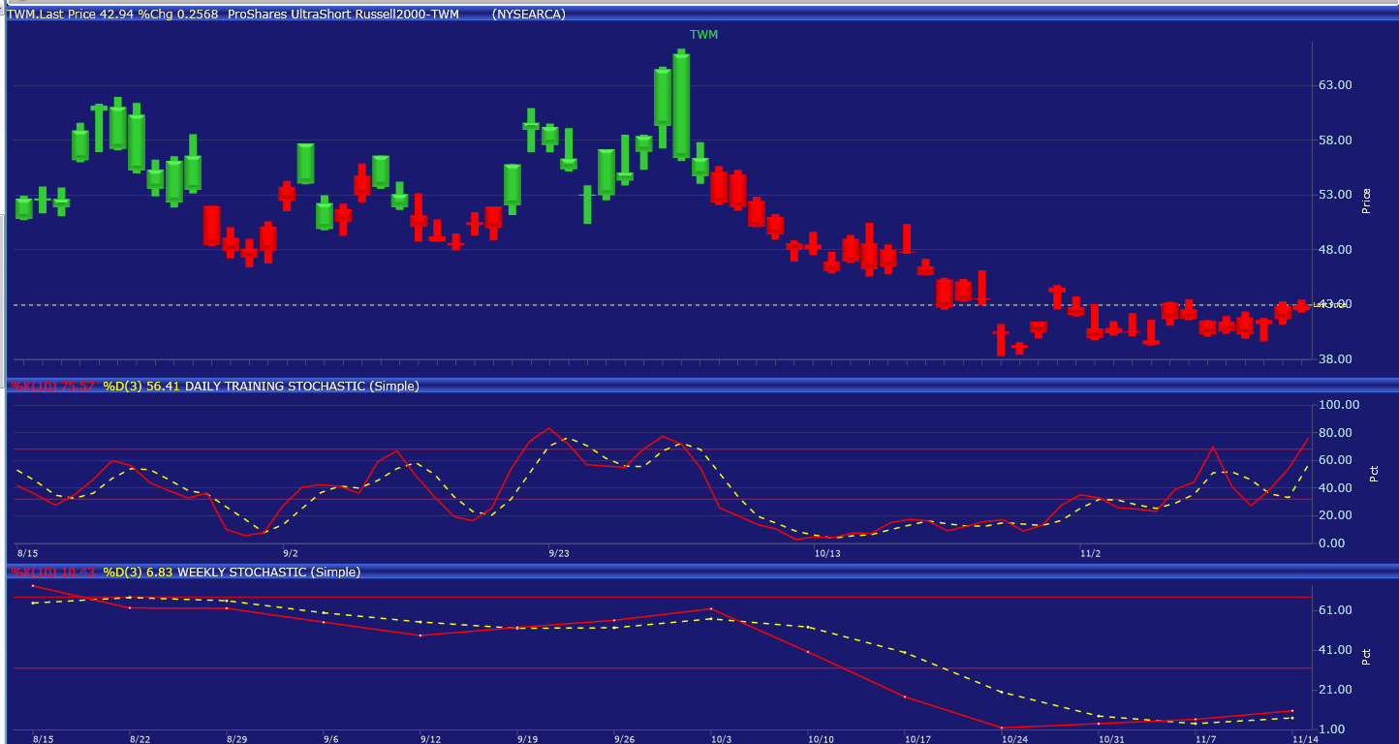Click the vertical 'Price' axis title
1399x744 pixels.
click(1366, 201)
